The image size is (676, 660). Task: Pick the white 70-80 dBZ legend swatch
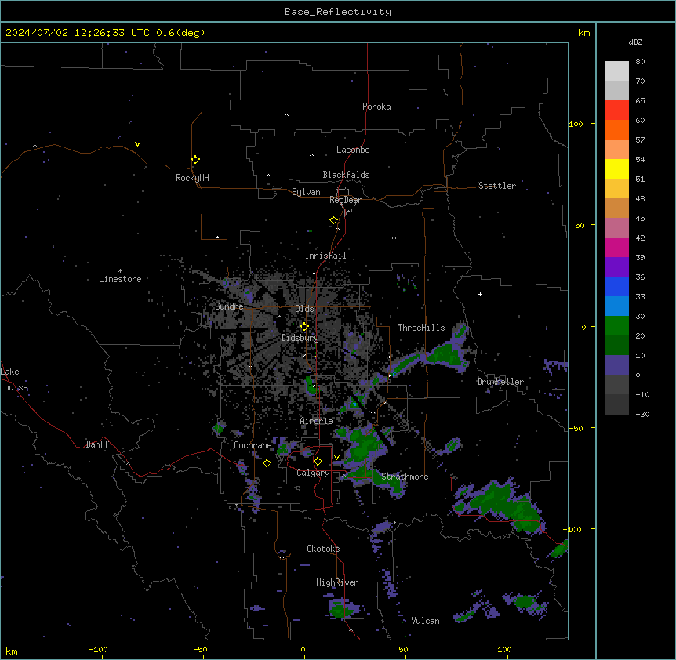tap(616, 71)
